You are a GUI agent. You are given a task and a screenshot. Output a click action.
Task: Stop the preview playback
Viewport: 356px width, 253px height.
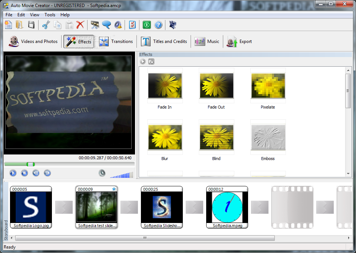click(x=24, y=173)
